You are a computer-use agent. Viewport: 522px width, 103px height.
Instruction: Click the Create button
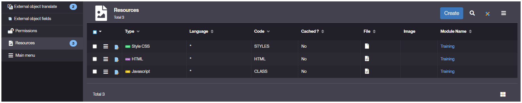pos(452,13)
